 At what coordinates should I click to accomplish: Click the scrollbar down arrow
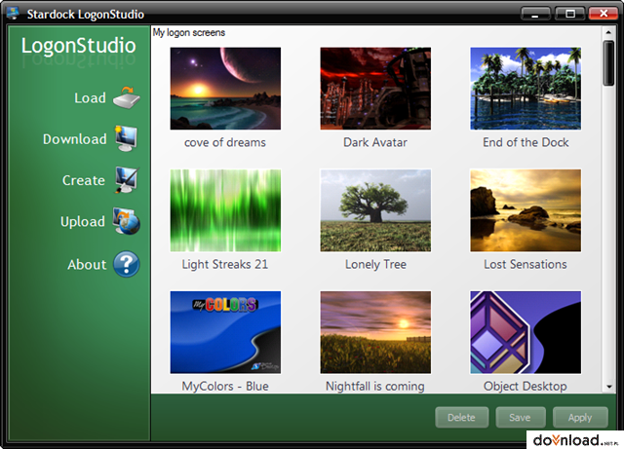(x=608, y=387)
